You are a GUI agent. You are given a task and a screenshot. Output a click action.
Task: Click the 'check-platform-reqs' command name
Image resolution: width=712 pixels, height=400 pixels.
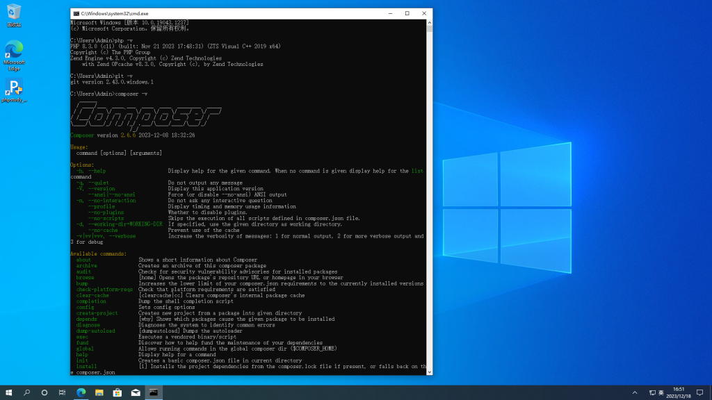[x=104, y=290]
